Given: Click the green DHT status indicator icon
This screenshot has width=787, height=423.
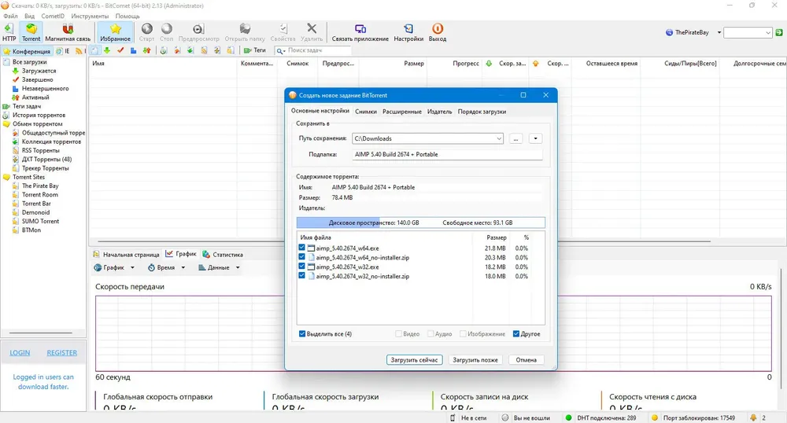Looking at the screenshot, I should click(x=569, y=417).
